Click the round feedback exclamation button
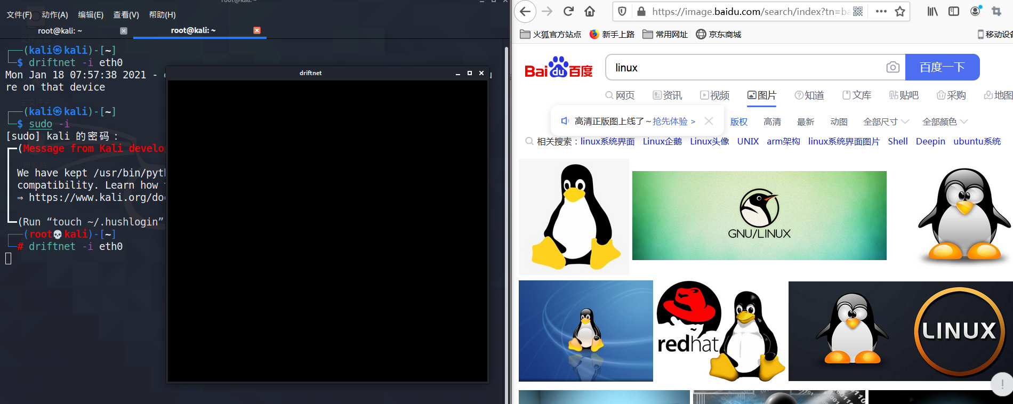Viewport: 1013px width, 404px height. click(x=1002, y=384)
